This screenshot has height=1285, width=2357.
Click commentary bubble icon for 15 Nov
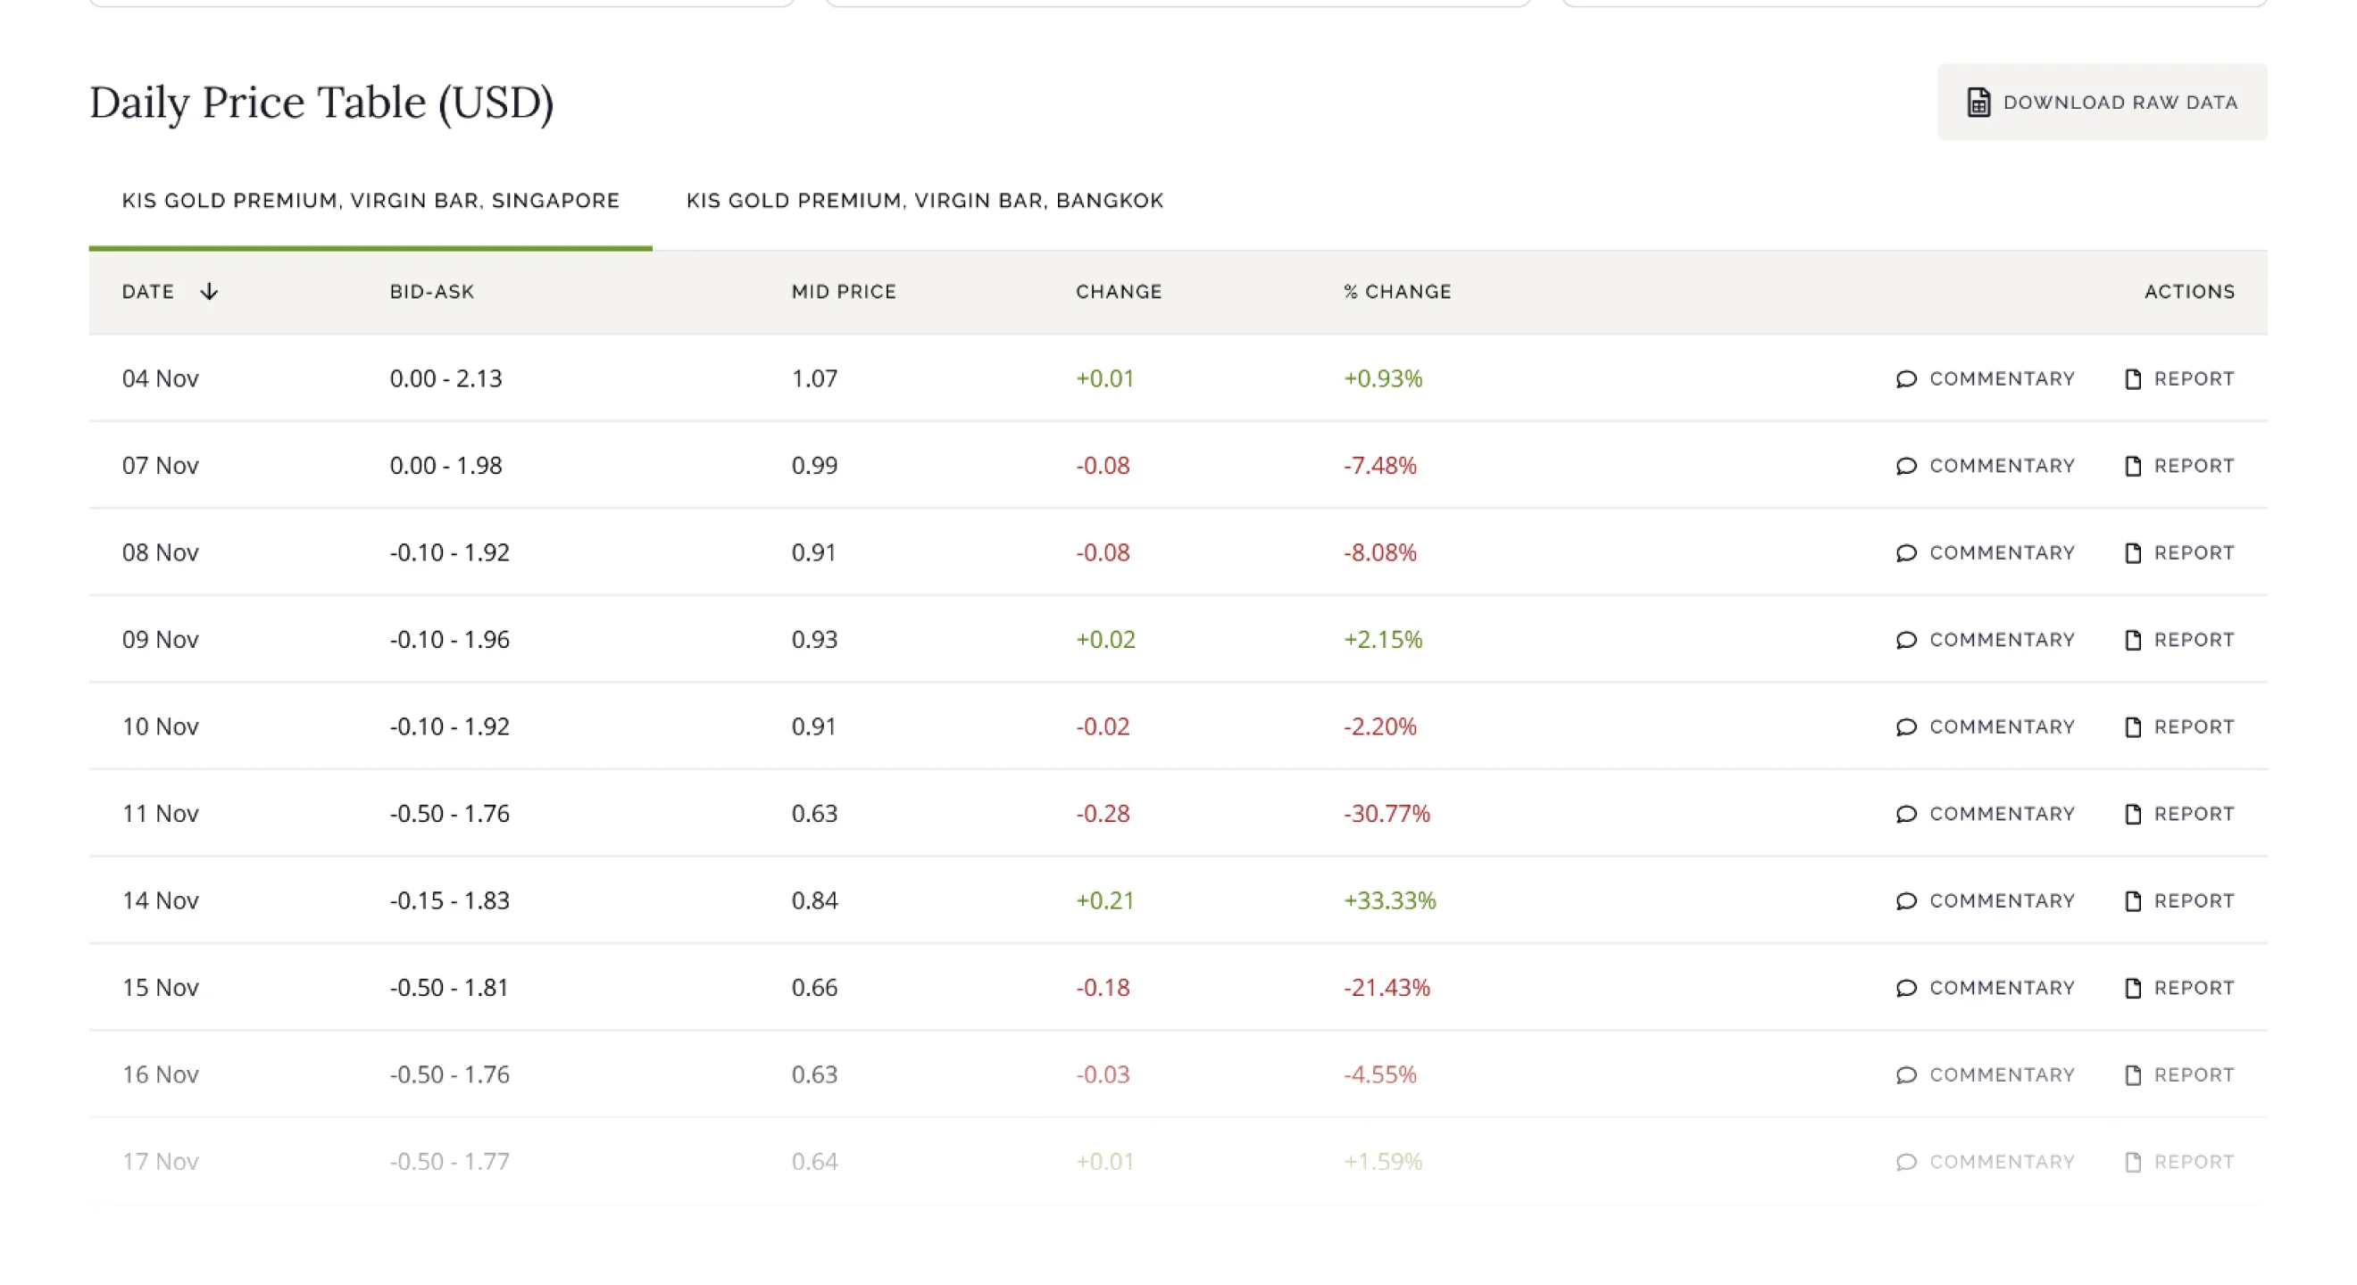(1906, 988)
